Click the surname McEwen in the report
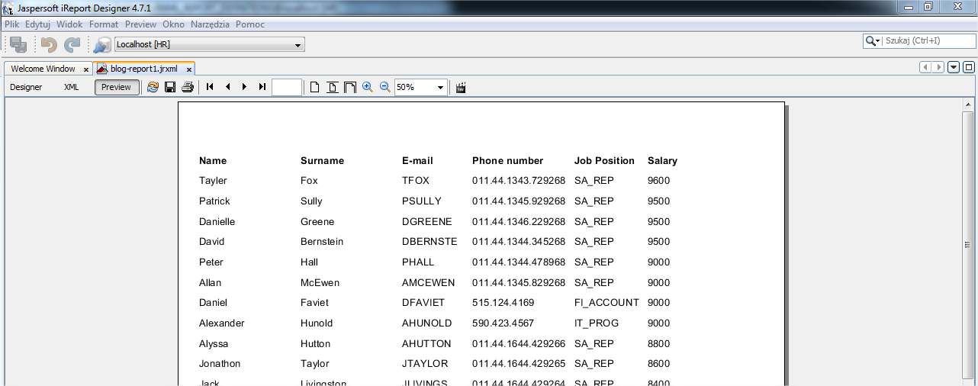978x386 pixels. click(x=320, y=283)
